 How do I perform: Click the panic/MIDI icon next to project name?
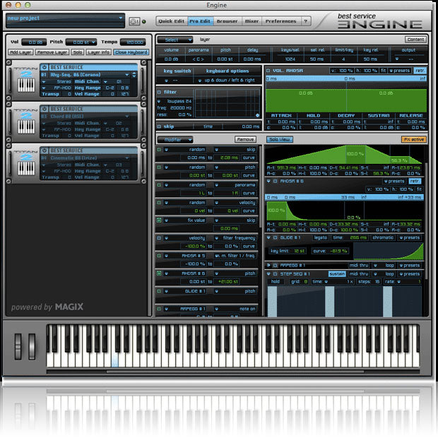pyautogui.click(x=134, y=21)
